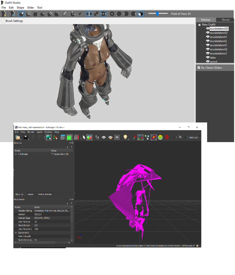This screenshot has height=275, width=235.
Task: Collapse the New Outfit tree node
Action: click(199, 25)
